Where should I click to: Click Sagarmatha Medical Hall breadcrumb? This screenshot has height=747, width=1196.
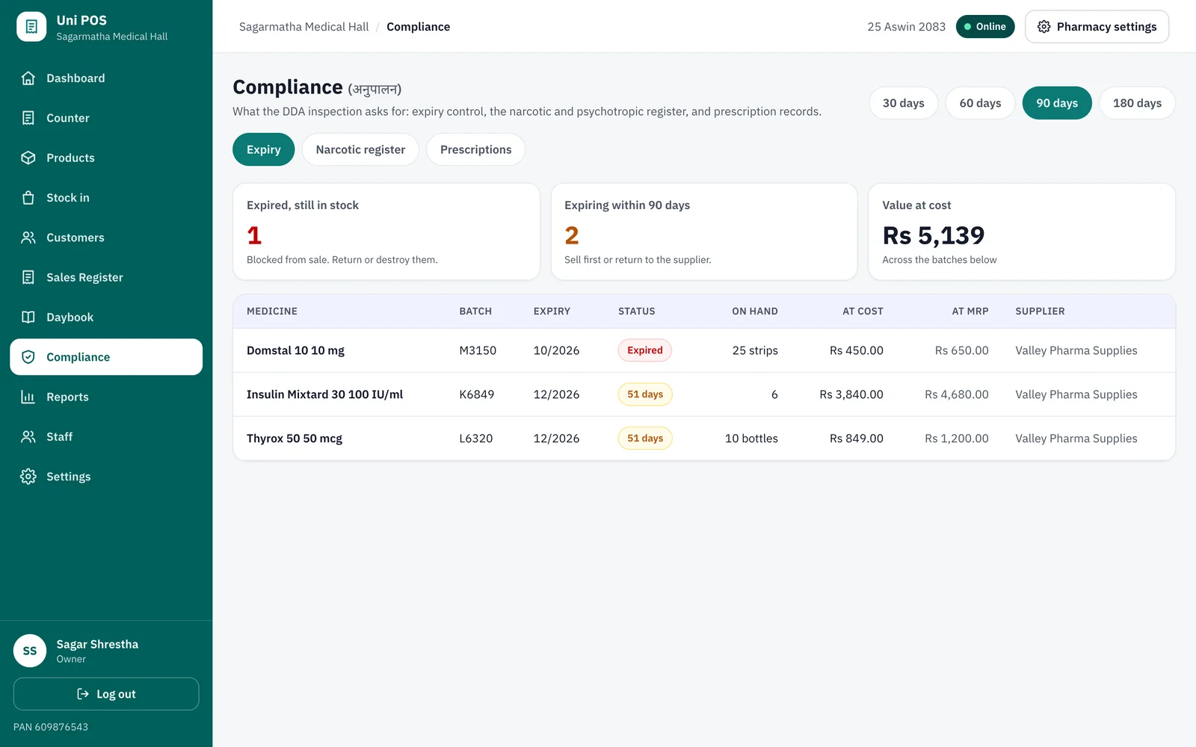pos(303,27)
